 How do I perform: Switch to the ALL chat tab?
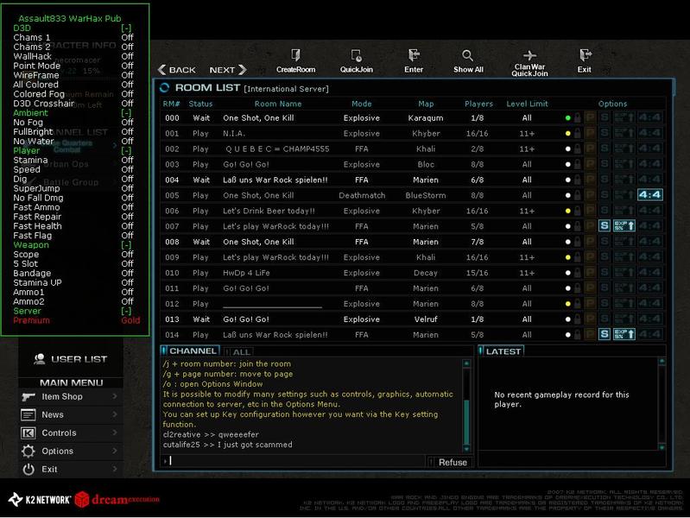[238, 352]
